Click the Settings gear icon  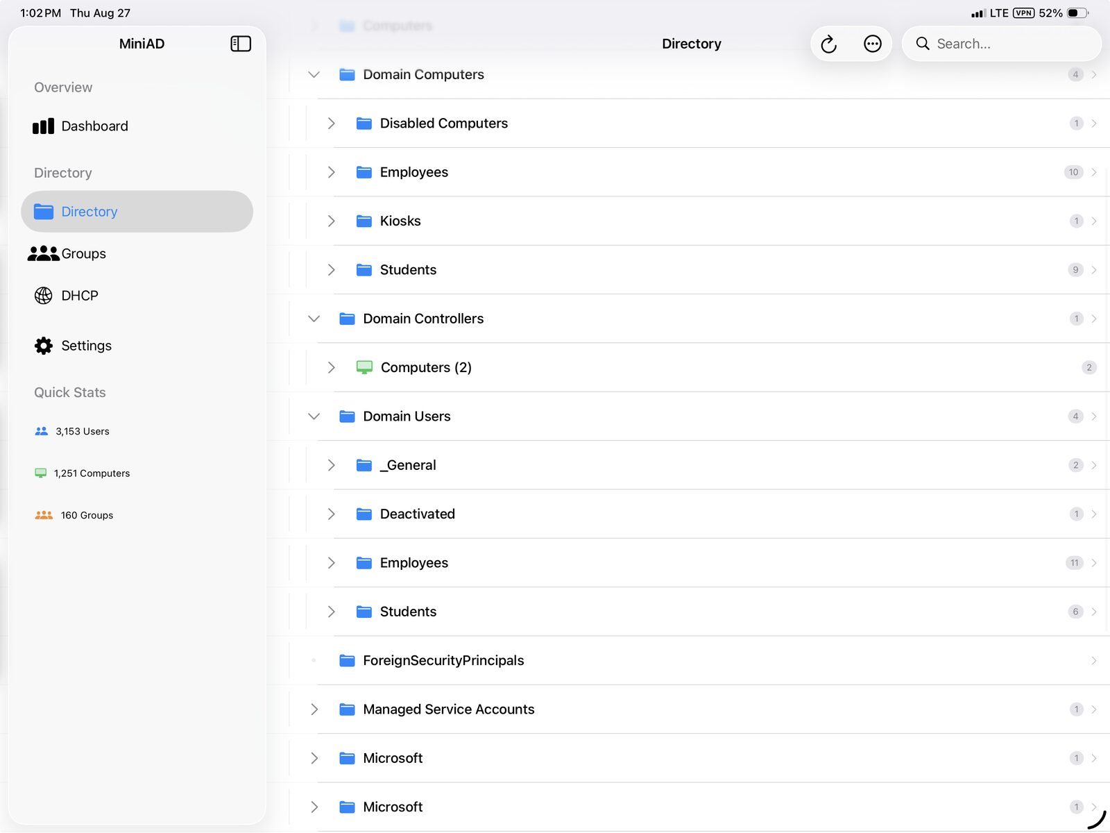[x=43, y=346]
